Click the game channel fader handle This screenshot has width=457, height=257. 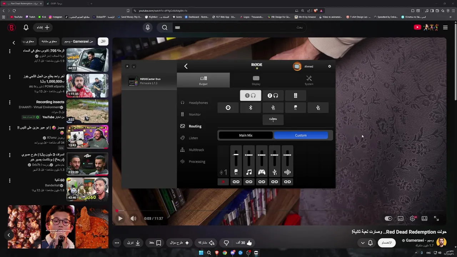tap(262, 155)
